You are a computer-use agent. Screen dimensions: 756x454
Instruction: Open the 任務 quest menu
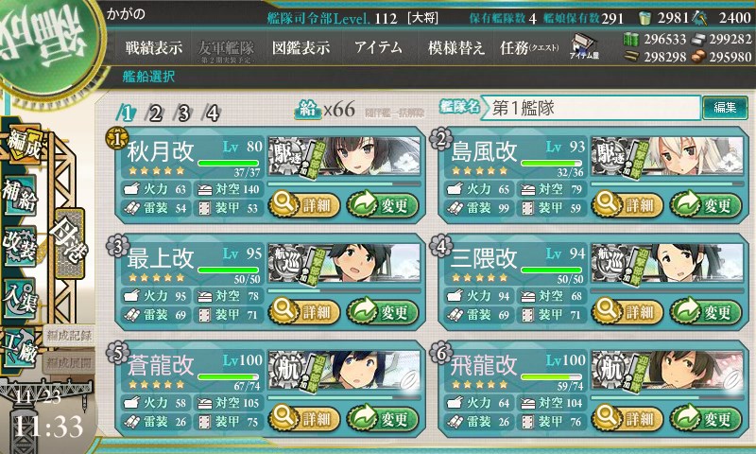click(x=528, y=47)
